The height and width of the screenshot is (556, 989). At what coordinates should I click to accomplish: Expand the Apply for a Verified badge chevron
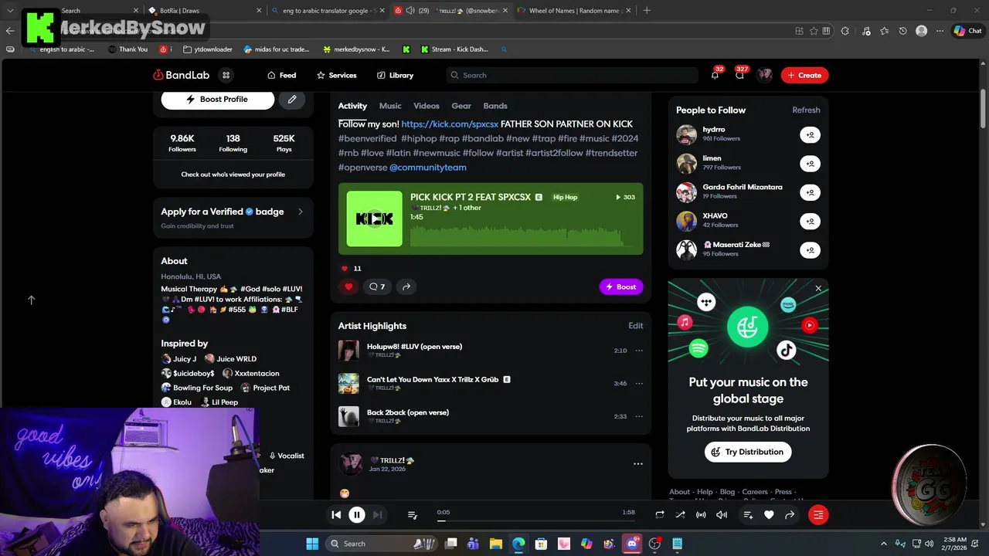click(x=301, y=212)
